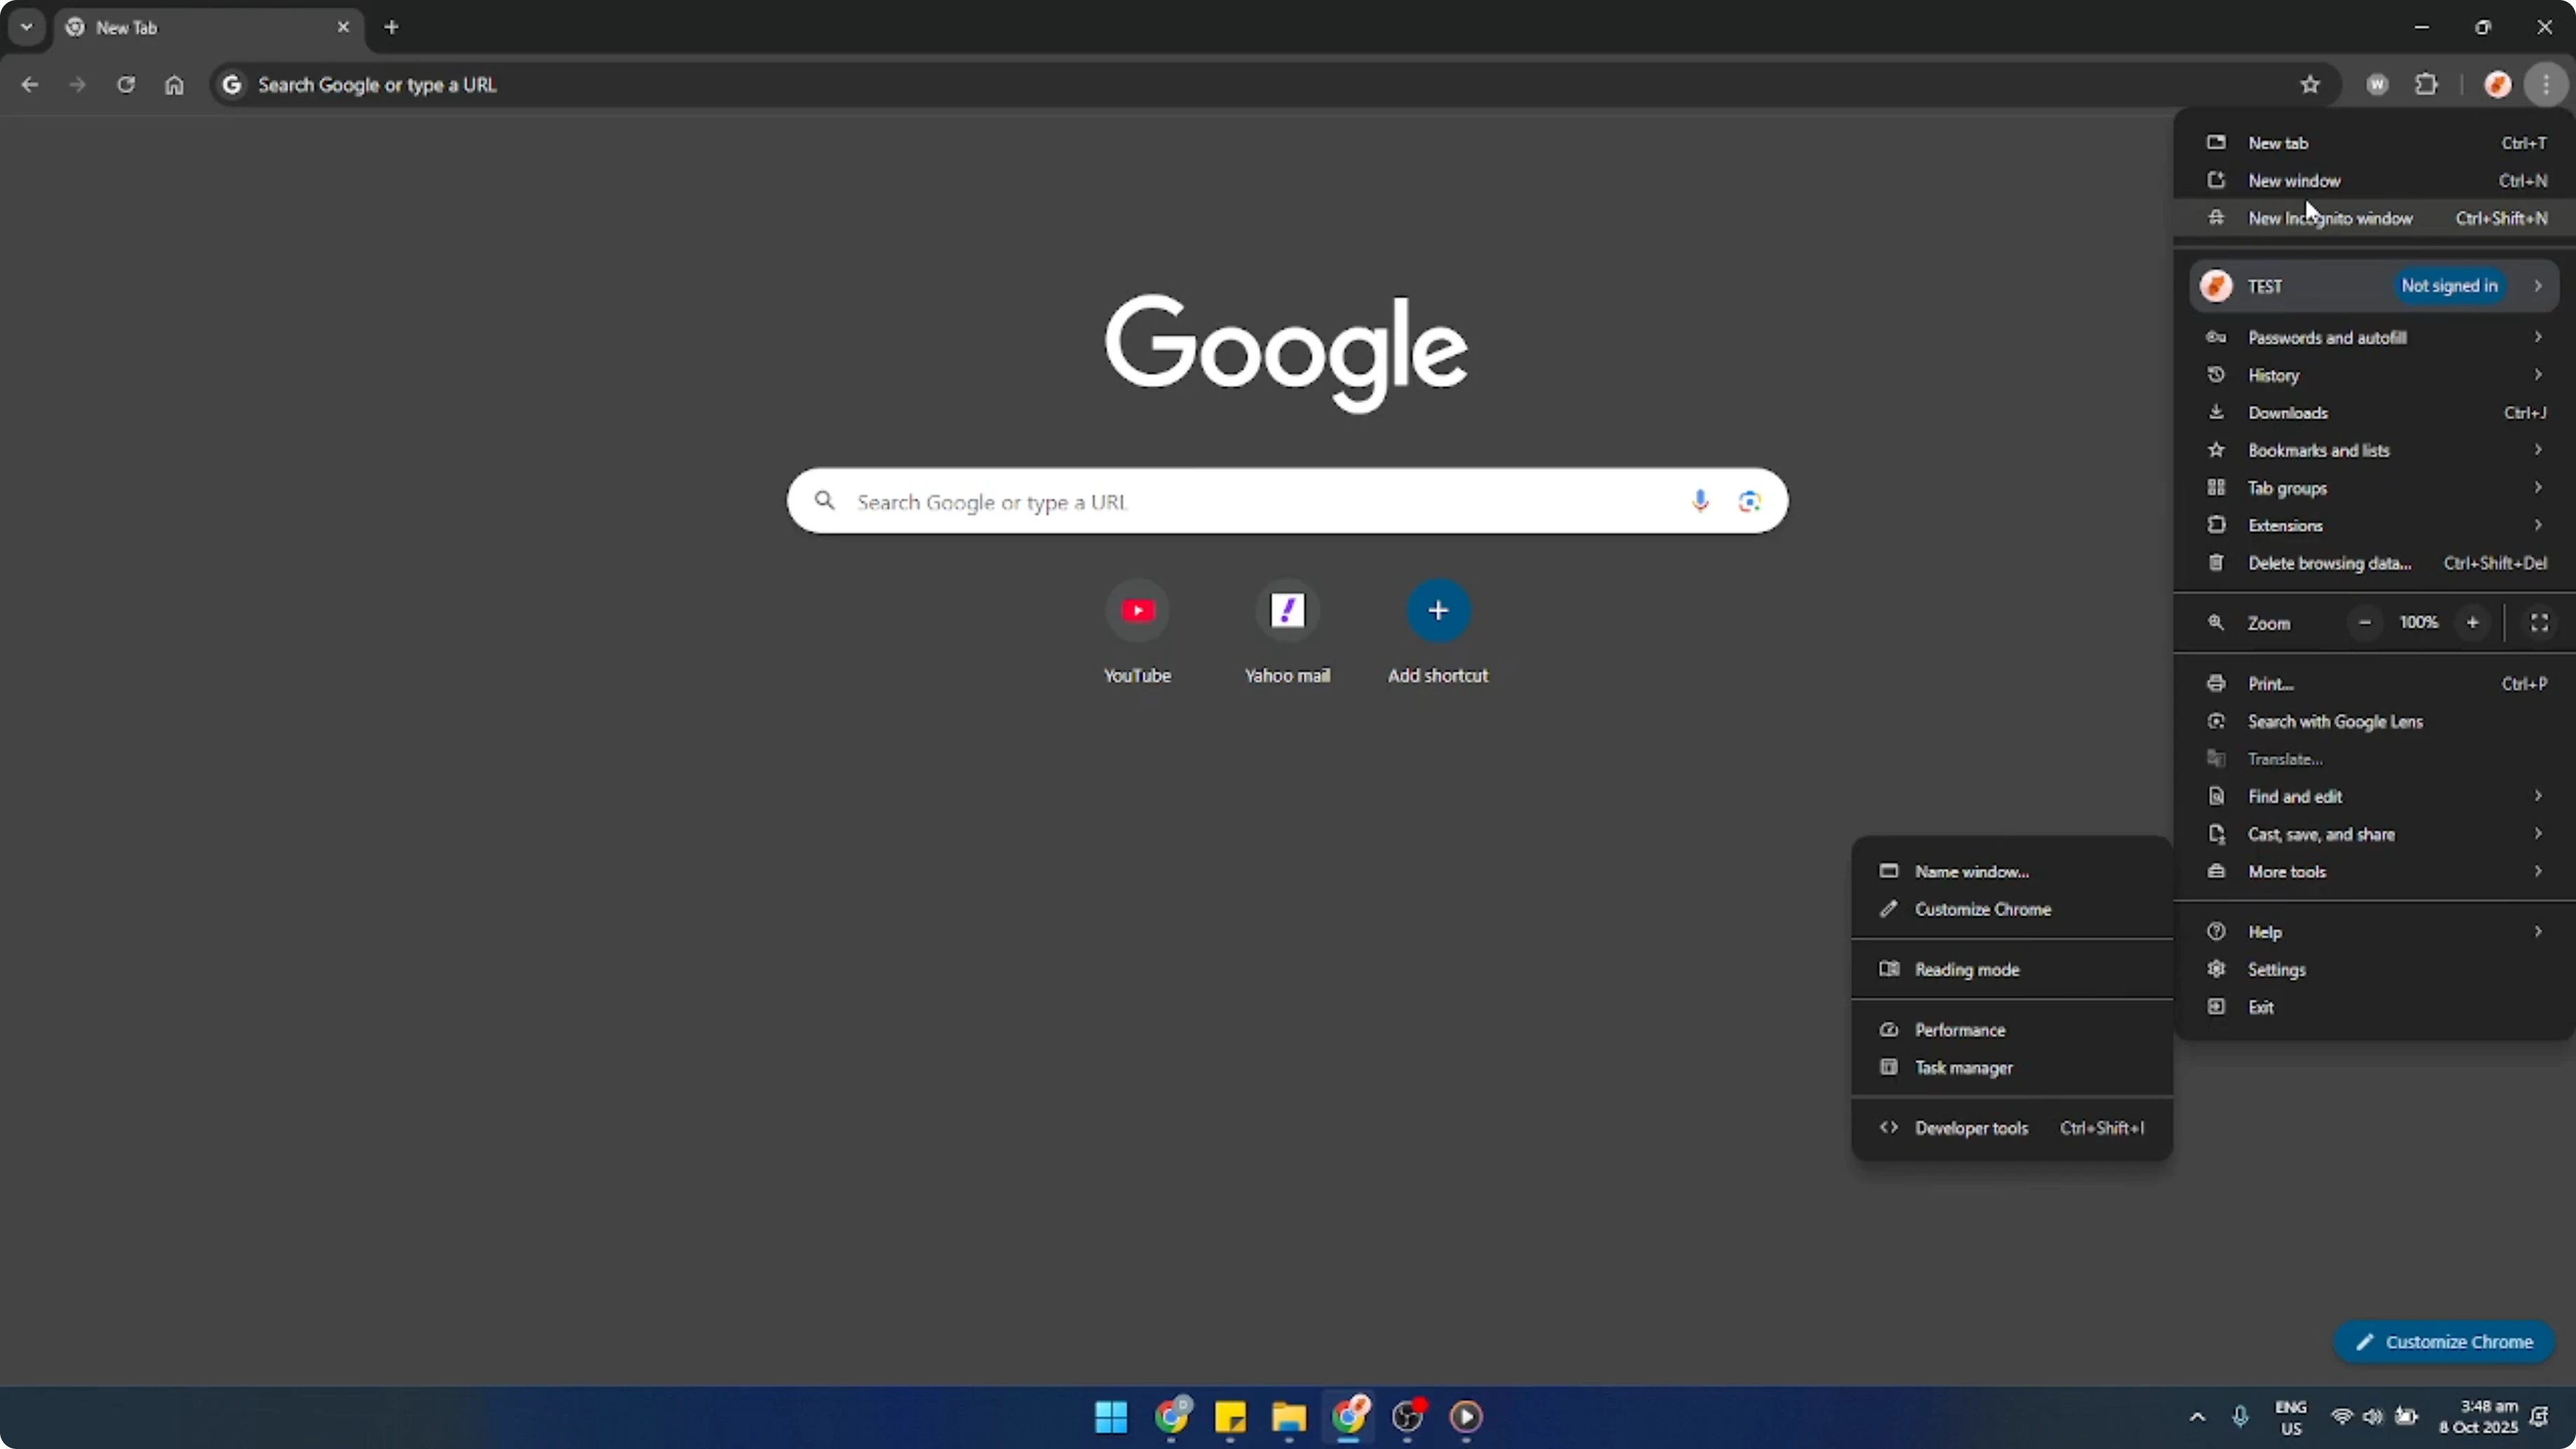The image size is (2576, 1449).
Task: Open Windows Start menu
Action: point(1111,1417)
